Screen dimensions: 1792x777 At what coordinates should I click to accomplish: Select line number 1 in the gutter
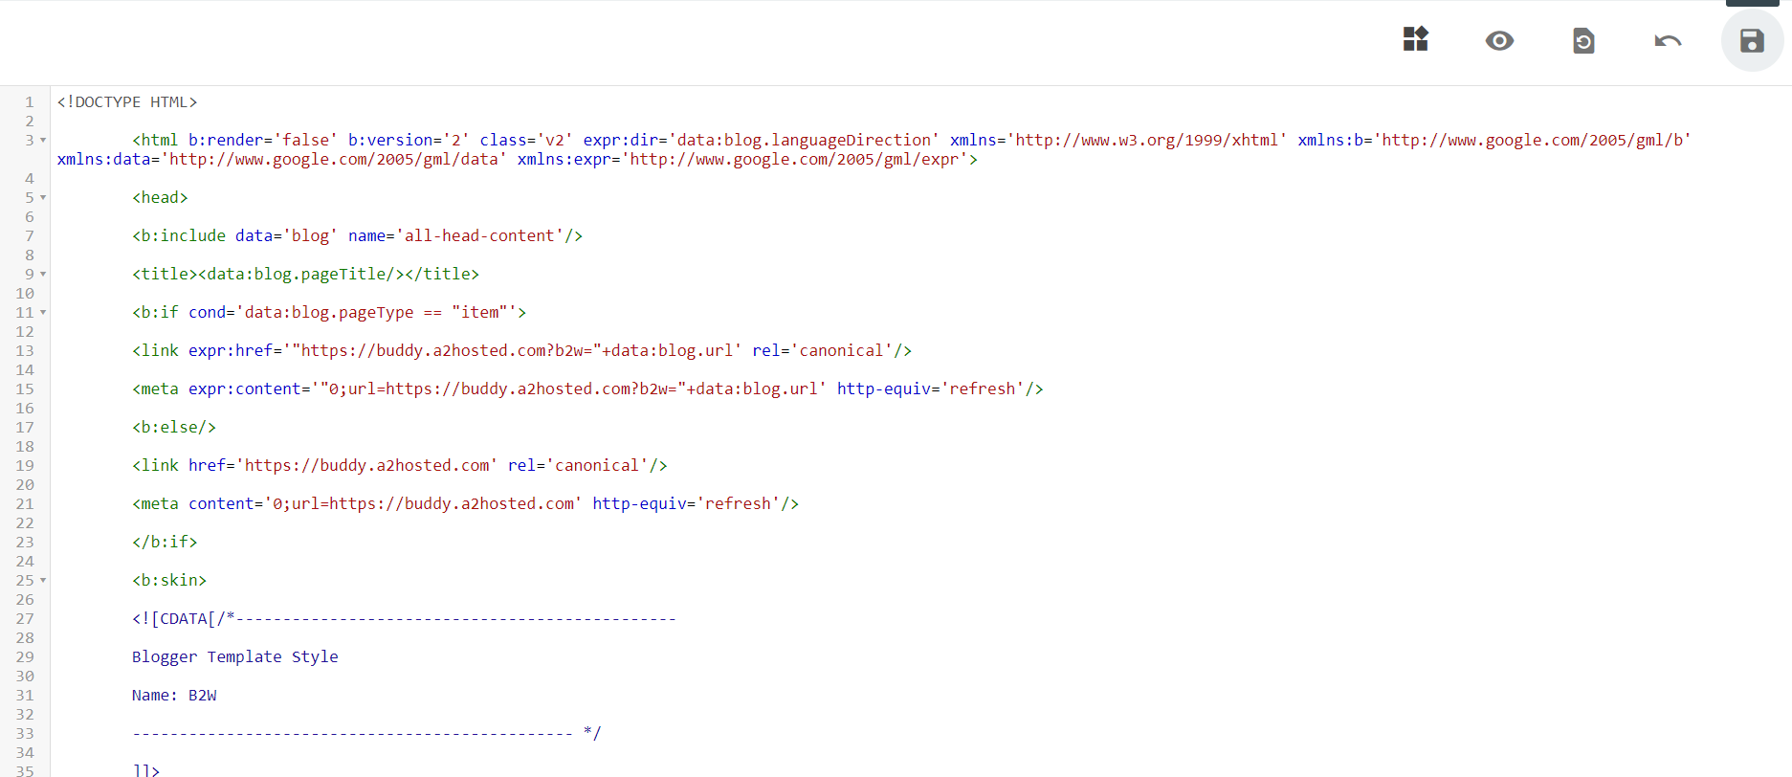tap(29, 102)
